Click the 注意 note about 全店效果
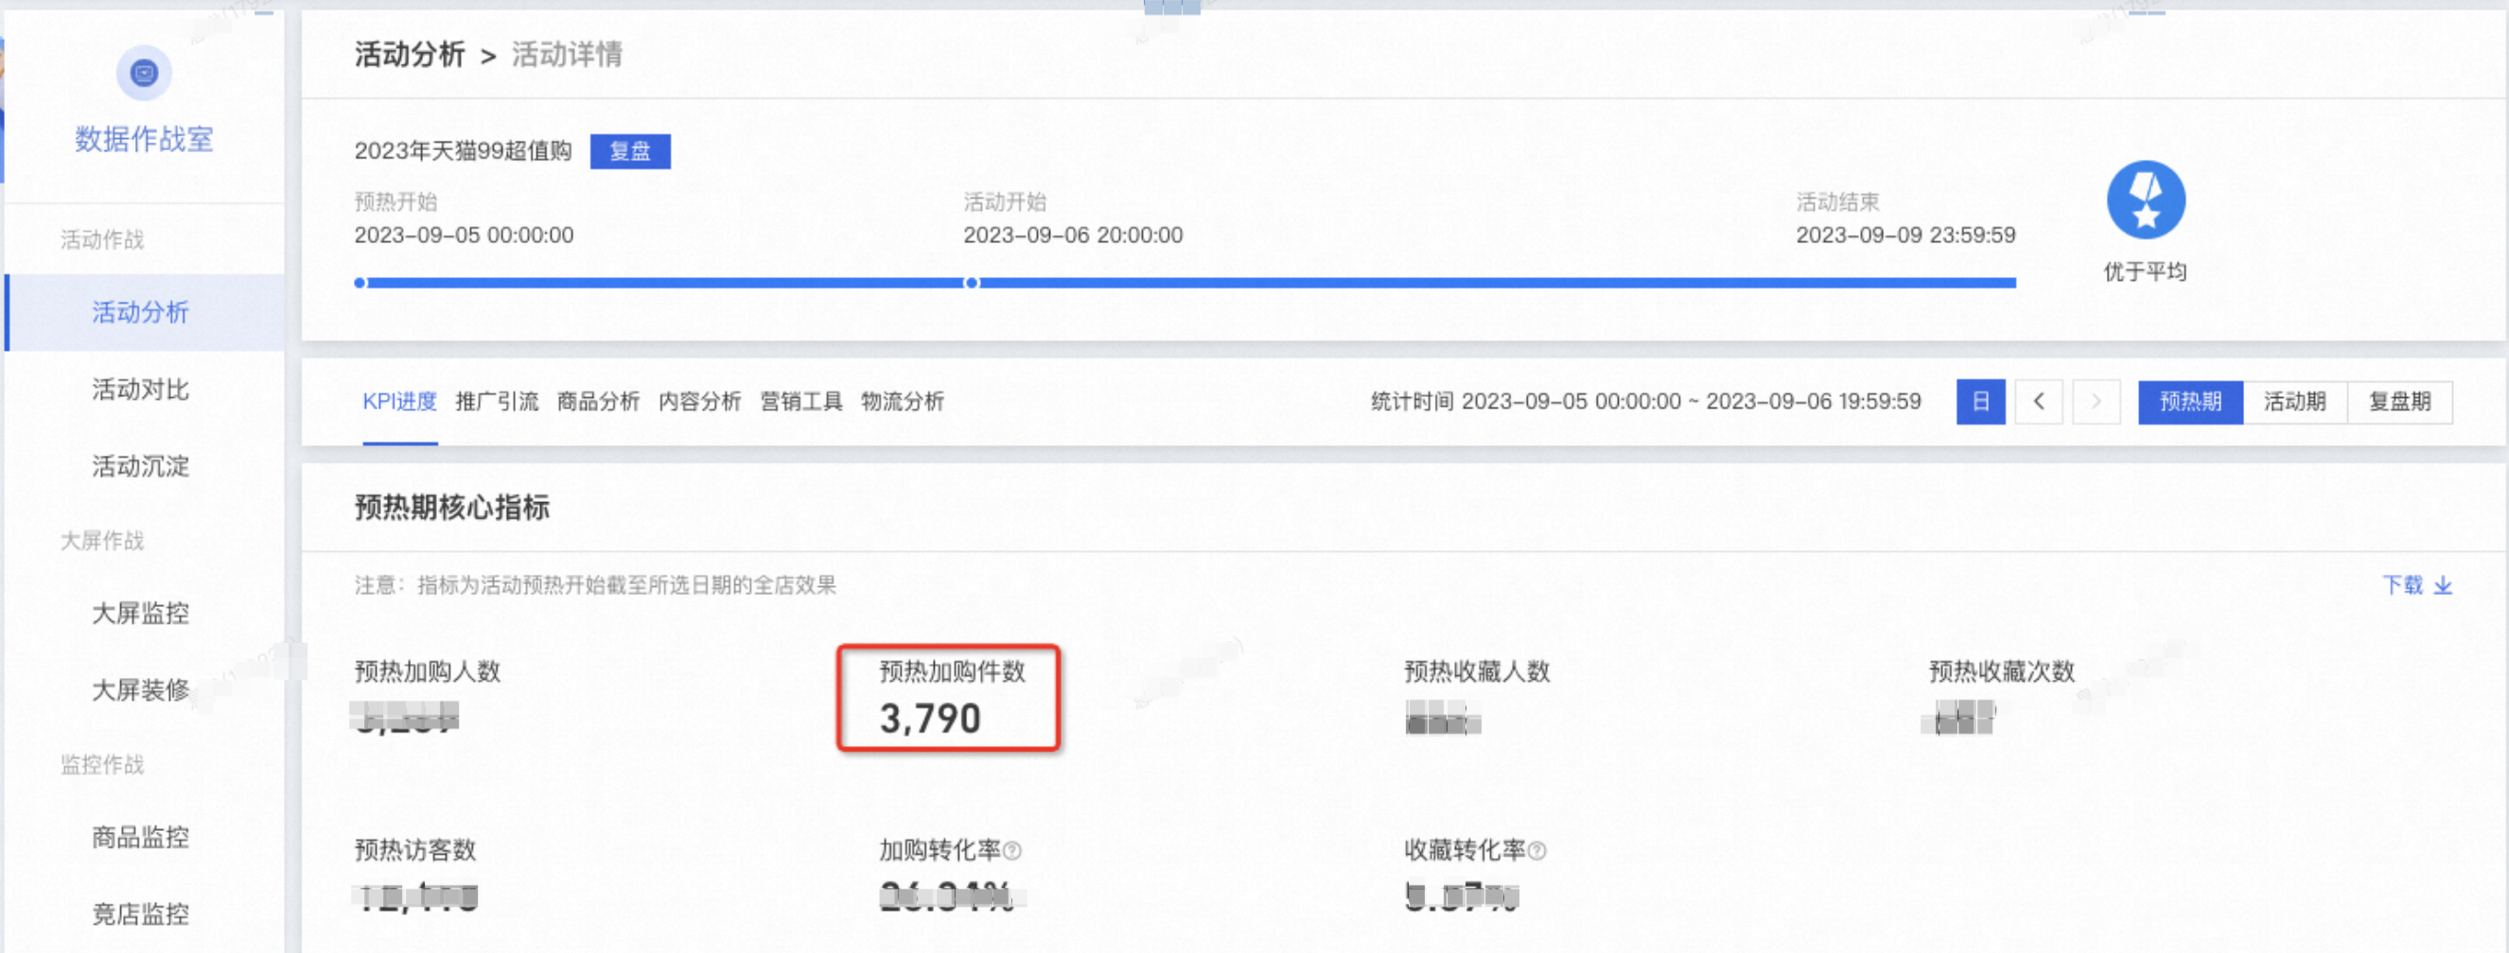 595,585
